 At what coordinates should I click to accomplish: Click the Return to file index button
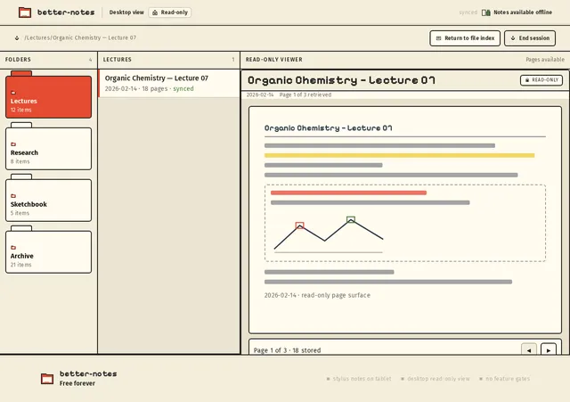pos(465,38)
